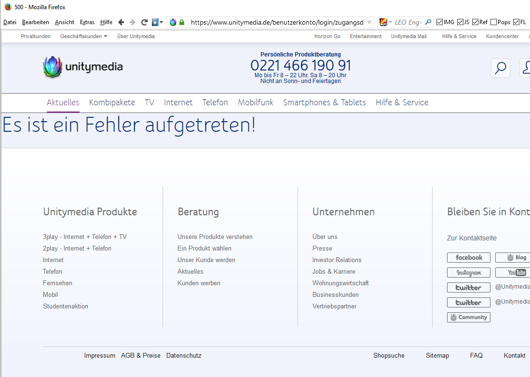Reload the page with the refresh icon

144,22
